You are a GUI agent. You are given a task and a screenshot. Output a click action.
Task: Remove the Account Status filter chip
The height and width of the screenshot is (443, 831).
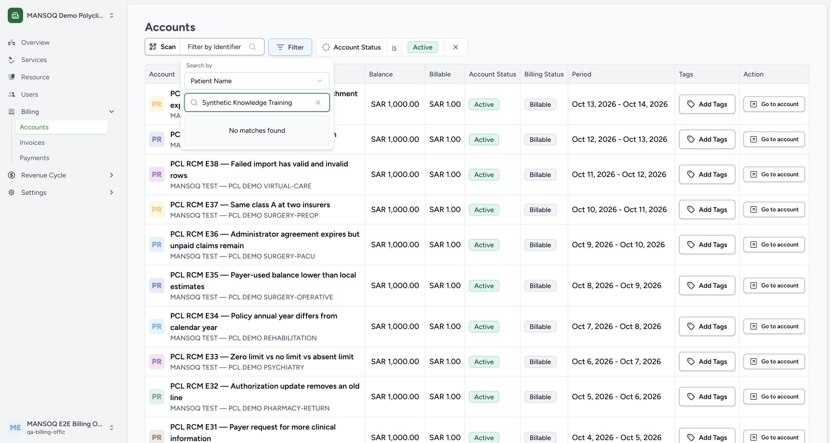point(455,47)
